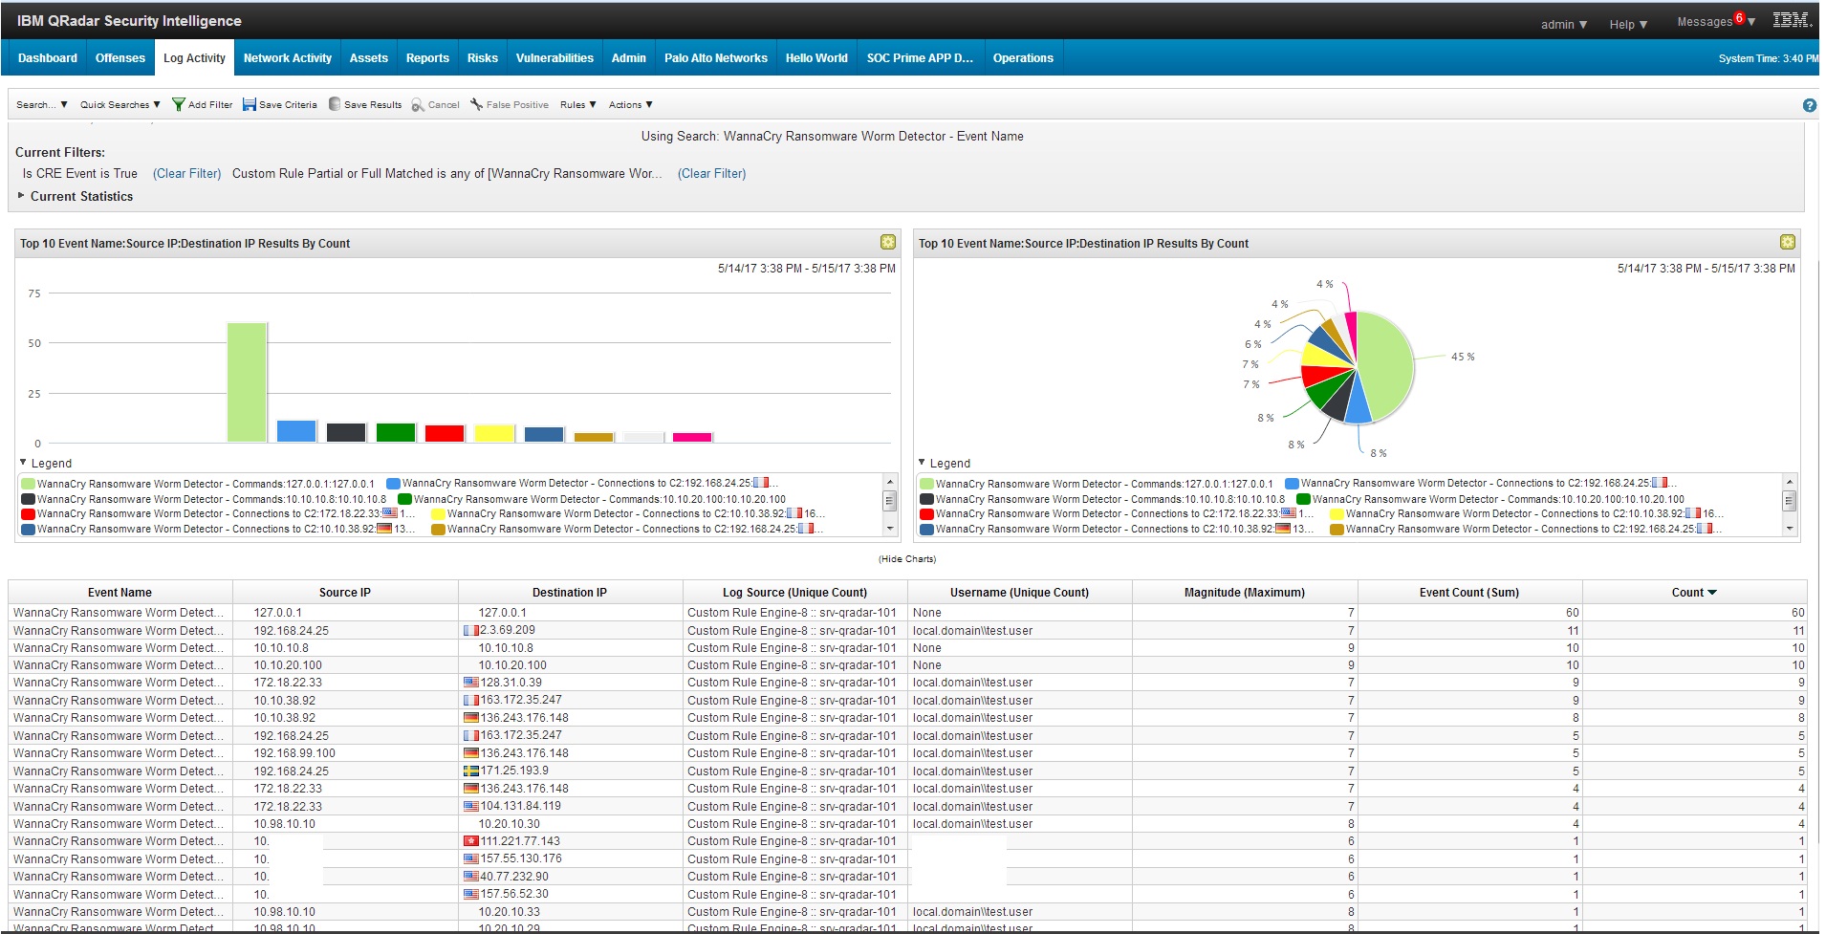Open the blue help question mark icon
The width and height of the screenshot is (1826, 934).
pos(1809,105)
